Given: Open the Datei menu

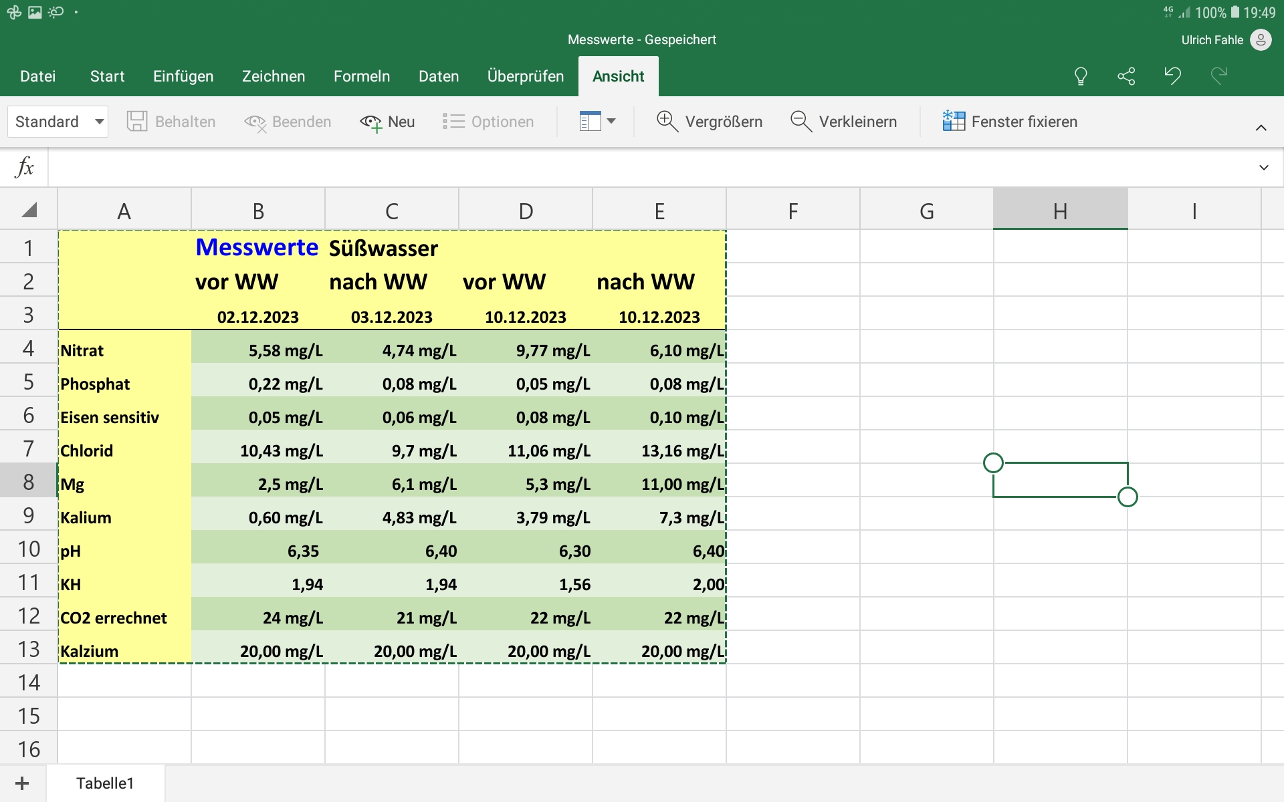Looking at the screenshot, I should [38, 76].
